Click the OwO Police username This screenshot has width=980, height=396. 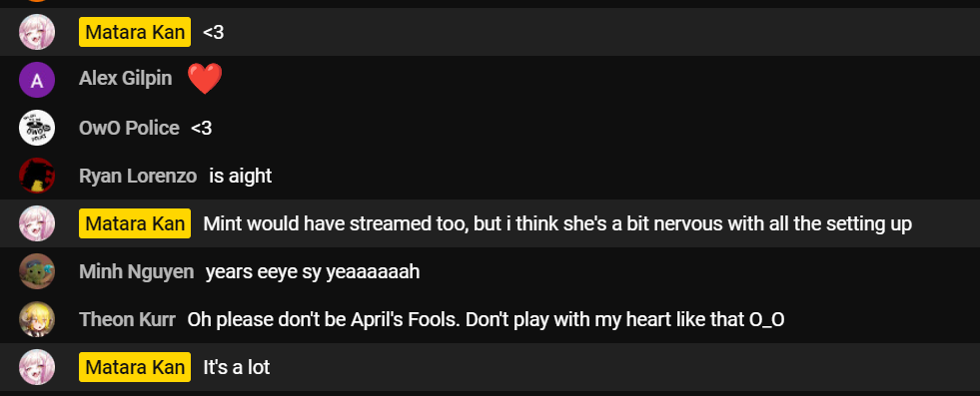tap(129, 128)
